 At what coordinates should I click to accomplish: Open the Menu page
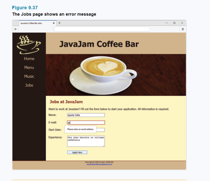[29, 67]
